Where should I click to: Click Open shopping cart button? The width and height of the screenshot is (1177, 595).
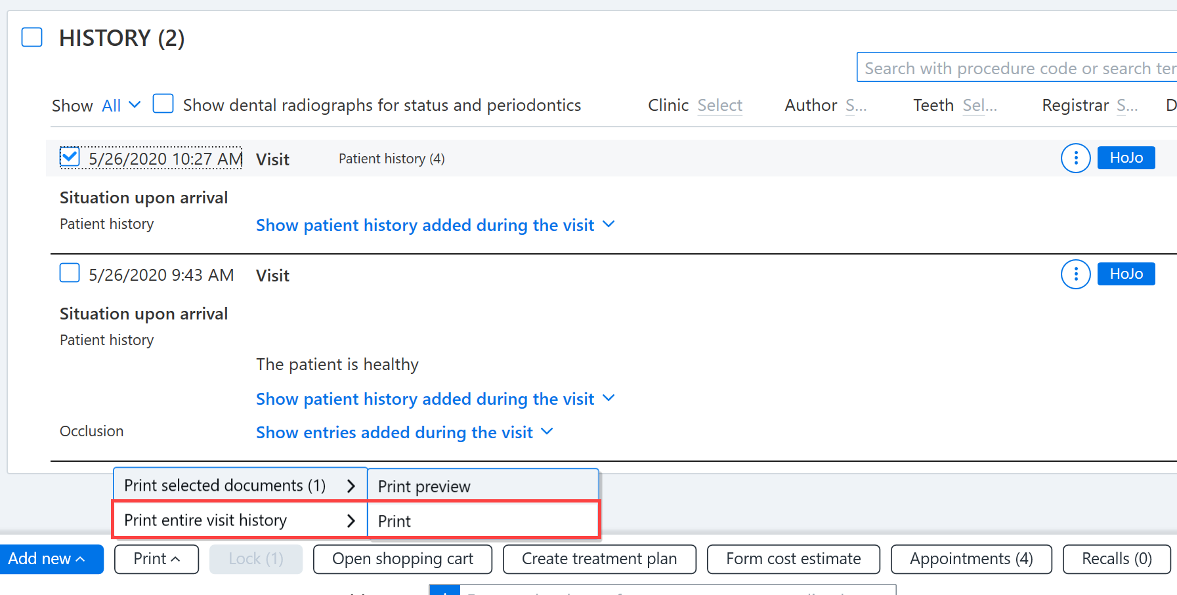click(x=402, y=559)
